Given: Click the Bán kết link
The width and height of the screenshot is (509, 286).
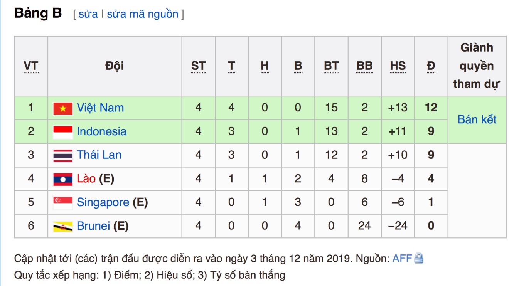Looking at the screenshot, I should 477,119.
